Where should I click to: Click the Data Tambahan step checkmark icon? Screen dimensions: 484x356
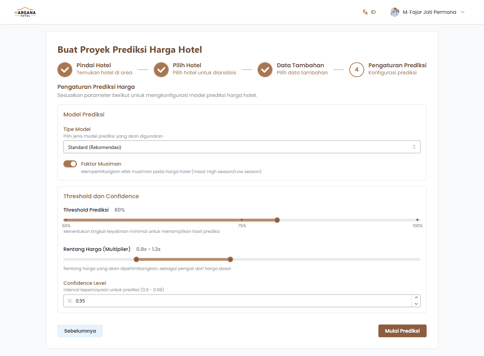[x=265, y=70]
